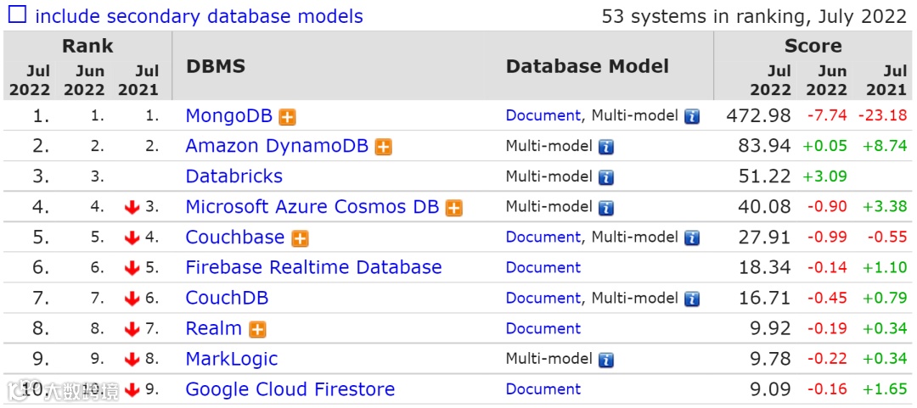Open the Google Cloud Firestore link
The image size is (917, 408).
tap(290, 390)
